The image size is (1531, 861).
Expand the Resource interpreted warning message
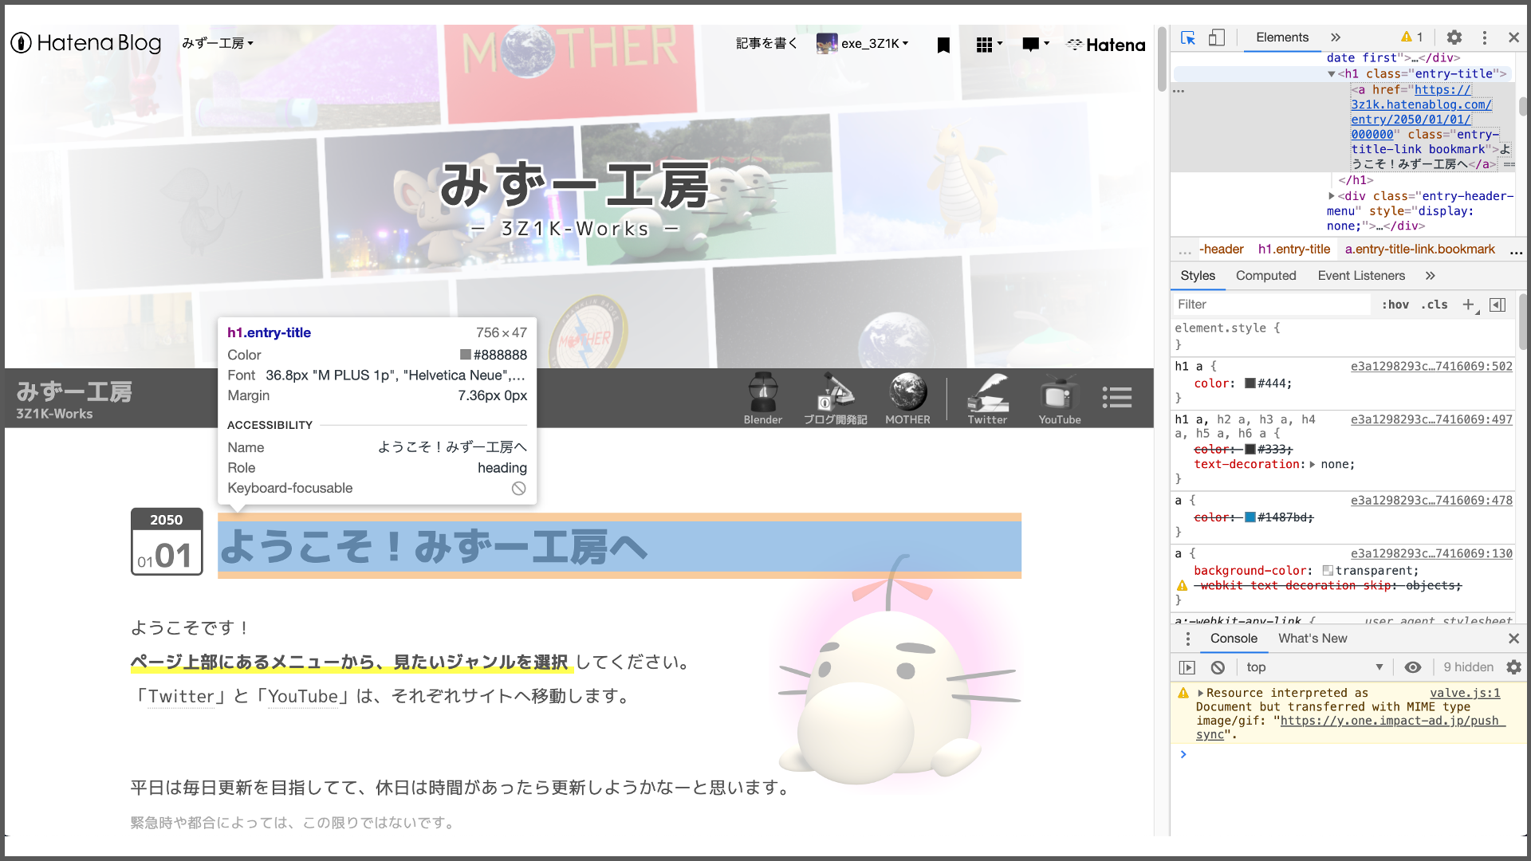[x=1201, y=694]
